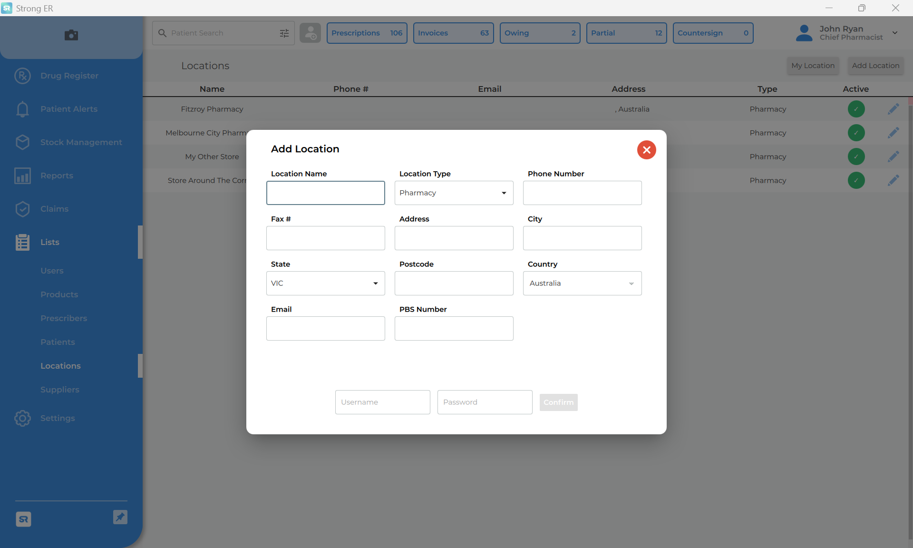Viewport: 913px width, 548px height.
Task: Edit Store Around The Corner pencil icon
Action: 894,180
